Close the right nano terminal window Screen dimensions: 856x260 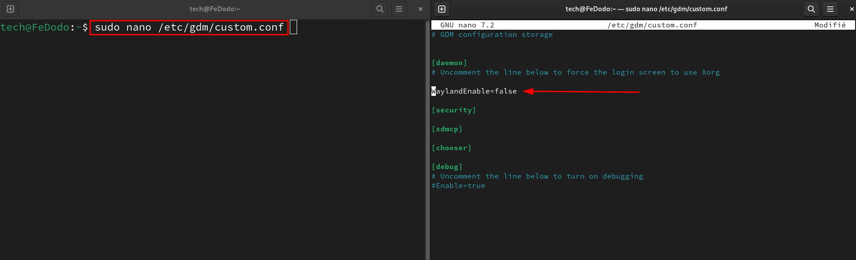[851, 9]
